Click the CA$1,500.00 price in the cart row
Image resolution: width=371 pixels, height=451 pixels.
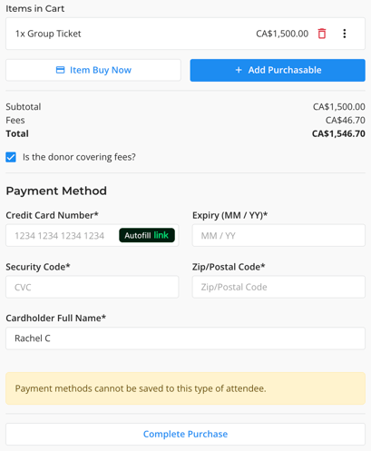282,34
